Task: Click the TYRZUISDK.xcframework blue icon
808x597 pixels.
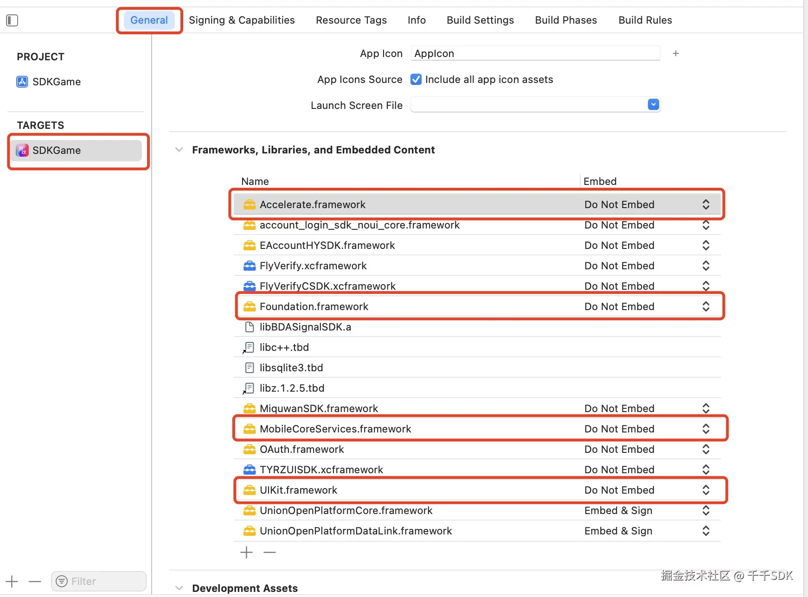Action: pos(250,470)
